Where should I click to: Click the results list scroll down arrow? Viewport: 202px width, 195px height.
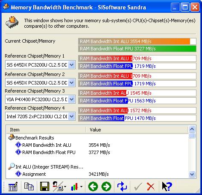[x=192, y=174]
